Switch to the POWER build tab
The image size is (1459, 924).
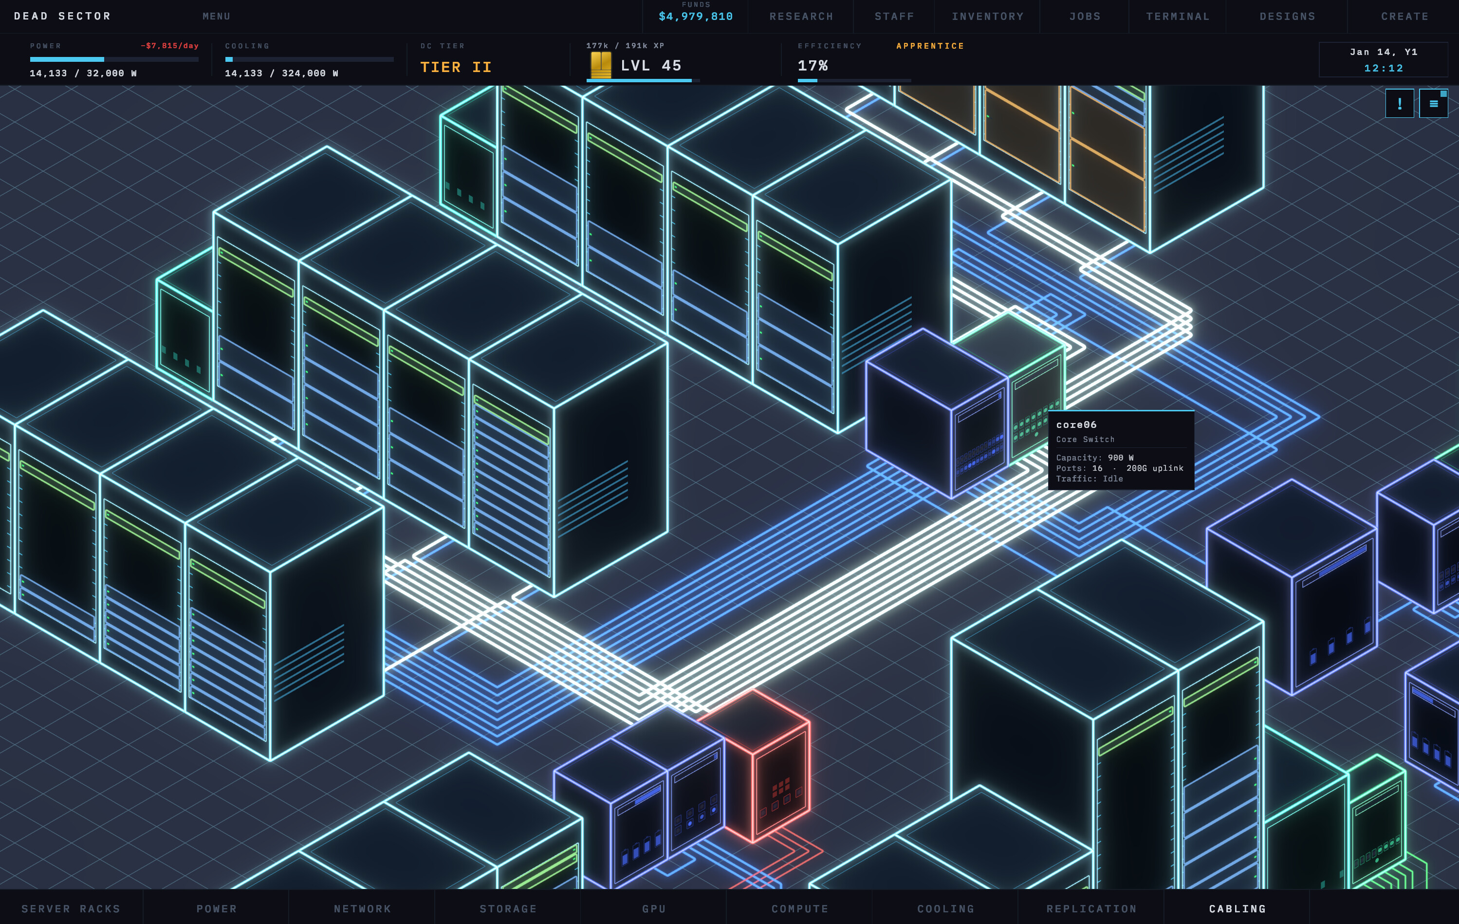pos(216,908)
